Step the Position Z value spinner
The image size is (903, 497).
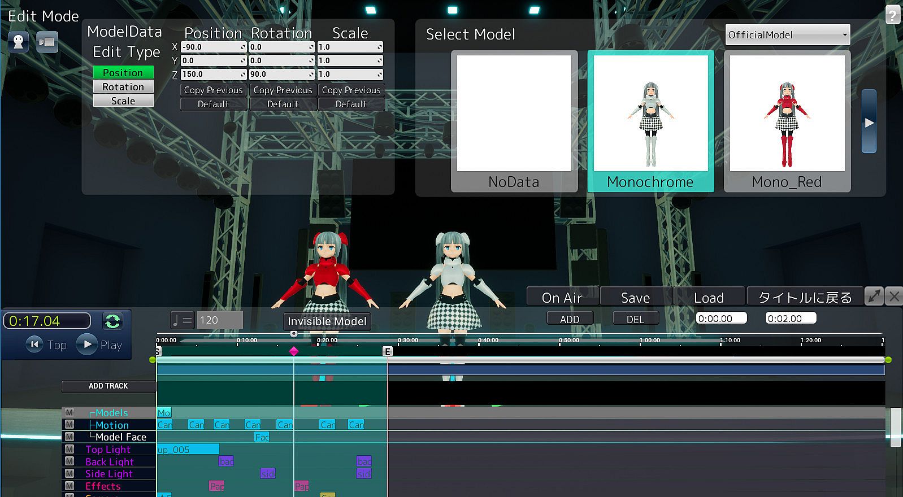[243, 74]
